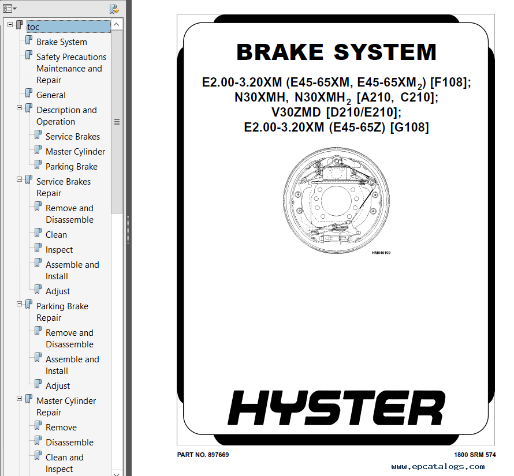Go to the Clean bookmark
The image size is (514, 476).
pyautogui.click(x=56, y=235)
